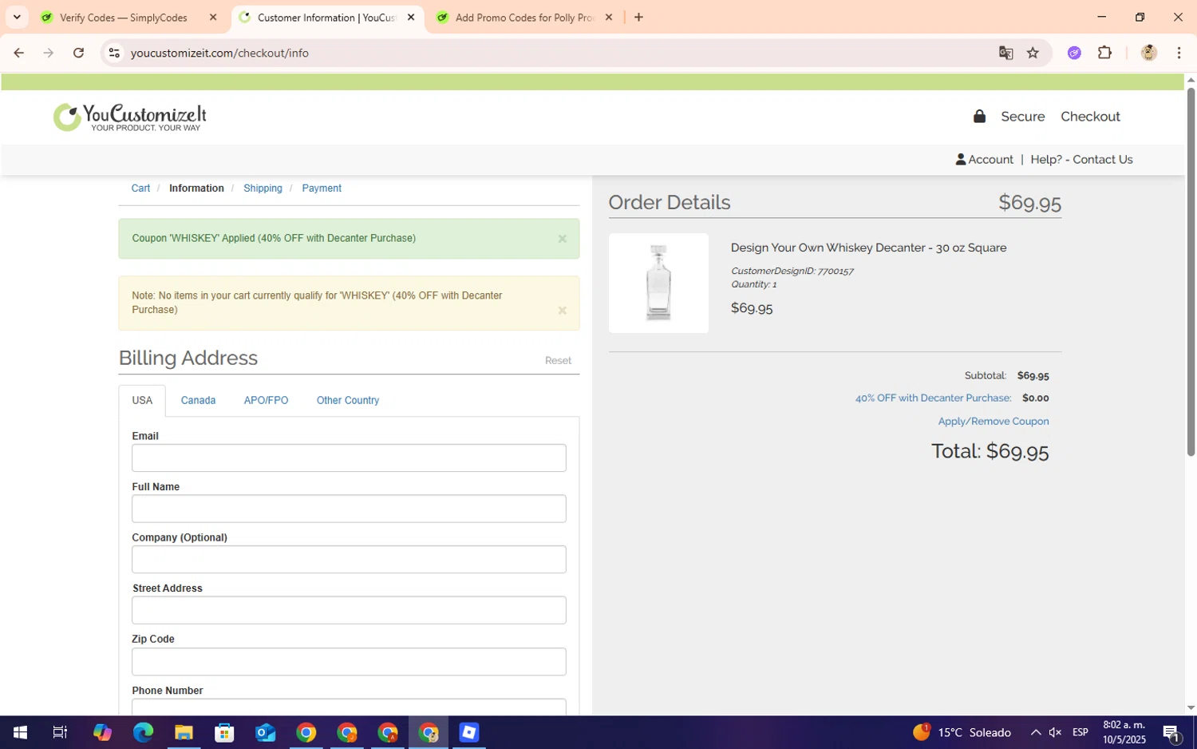Click the muted volume tray icon
Screen dimensions: 1197x749
(x=1055, y=732)
